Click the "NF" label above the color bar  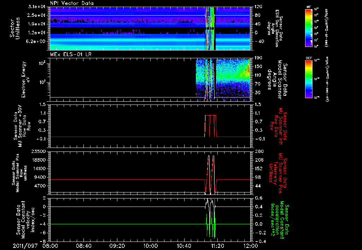[x=309, y=7]
